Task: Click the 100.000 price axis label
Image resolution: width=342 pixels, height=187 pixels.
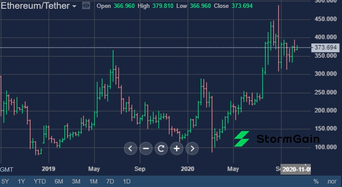Action: (x=325, y=147)
